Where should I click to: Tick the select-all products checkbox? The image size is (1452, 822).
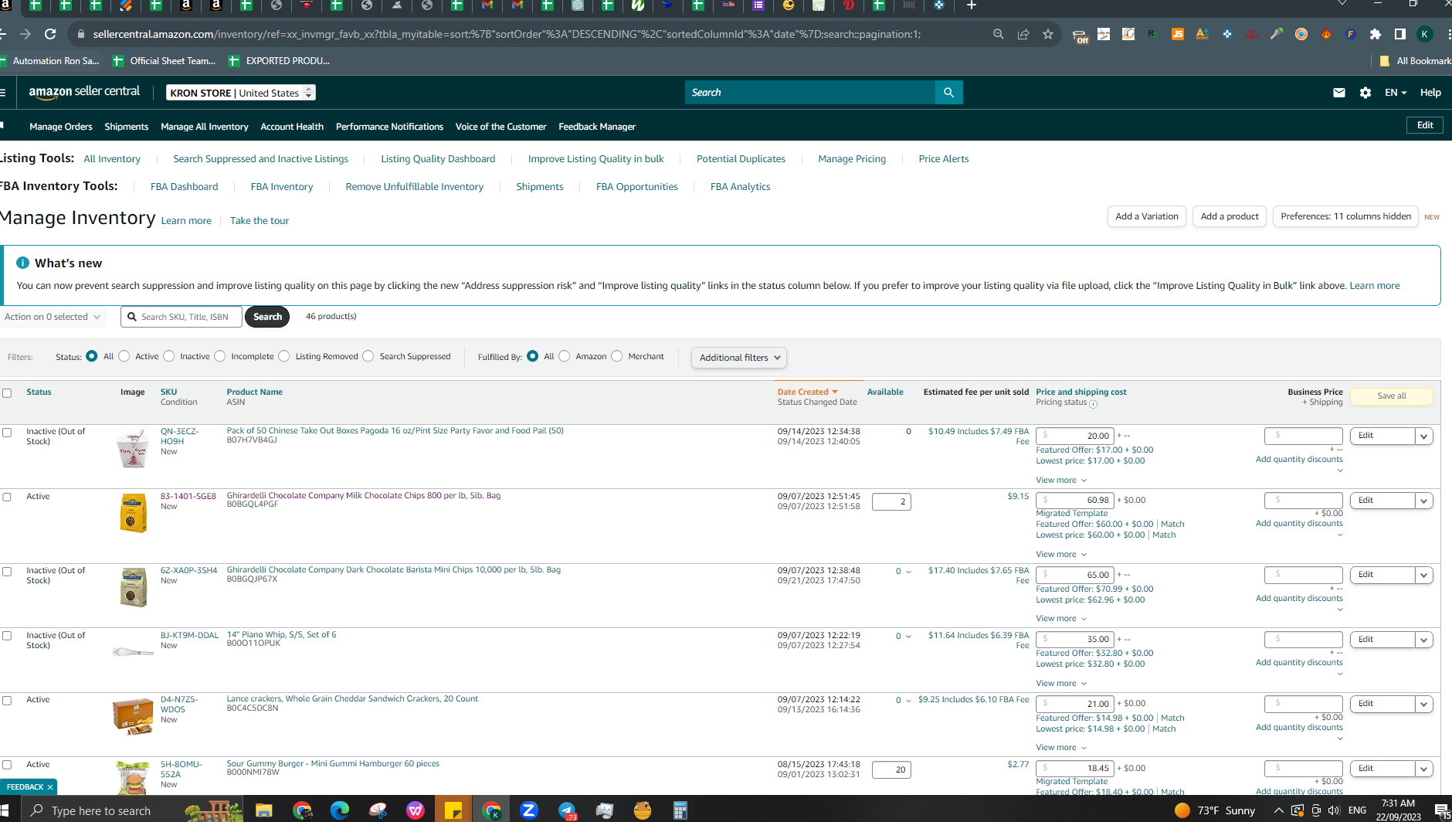pos(7,393)
